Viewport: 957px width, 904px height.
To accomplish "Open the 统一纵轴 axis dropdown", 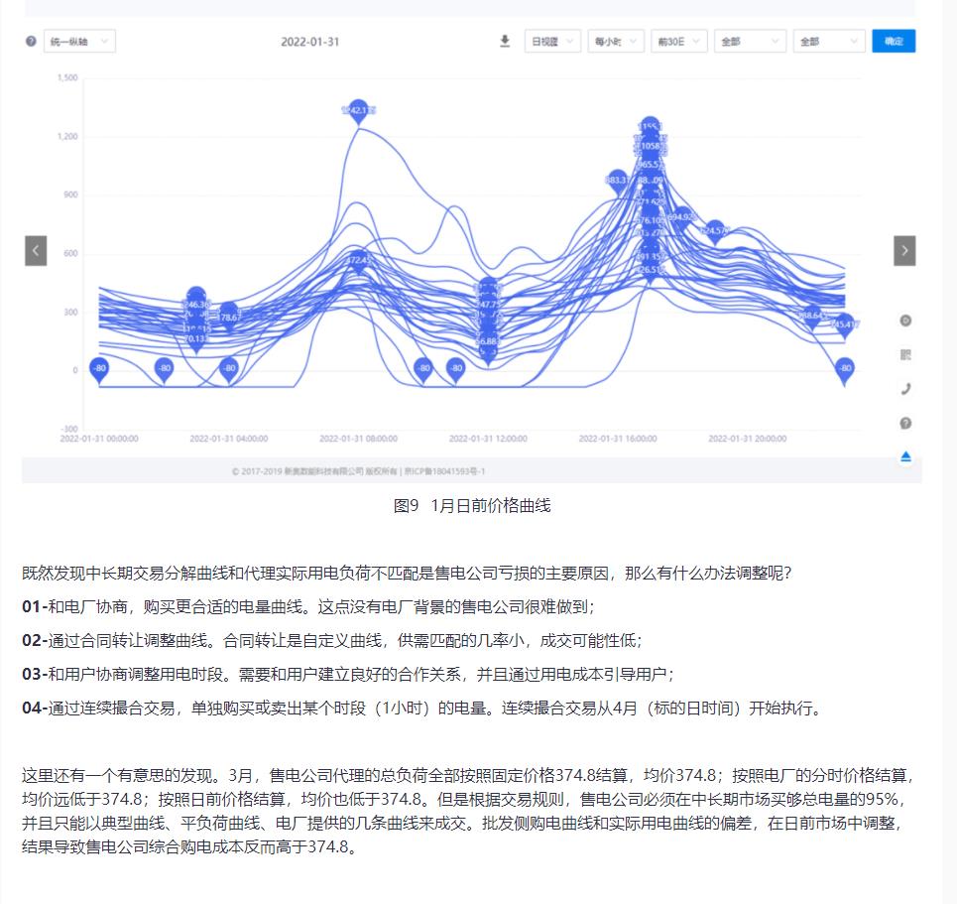I will (80, 42).
